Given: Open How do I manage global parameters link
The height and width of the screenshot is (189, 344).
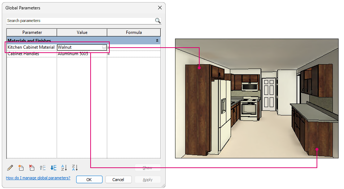Looking at the screenshot, I should [x=38, y=178].
